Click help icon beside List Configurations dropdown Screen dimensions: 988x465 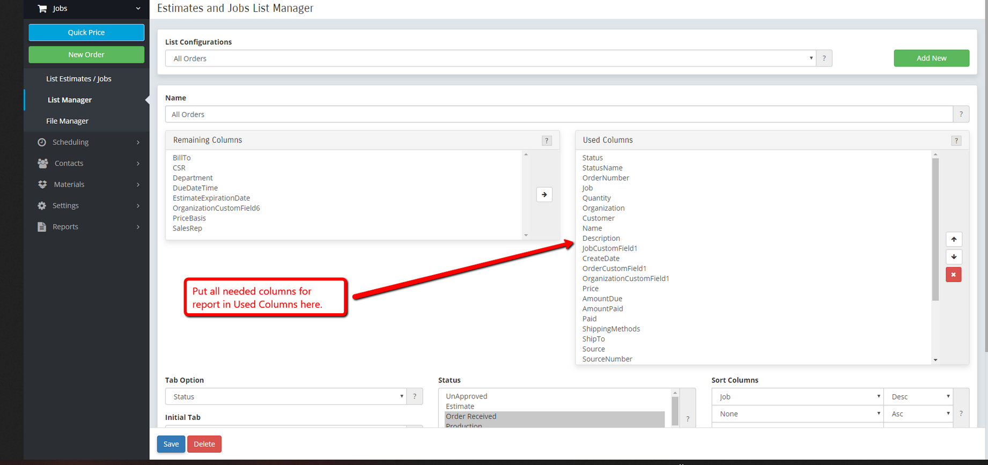pos(824,58)
